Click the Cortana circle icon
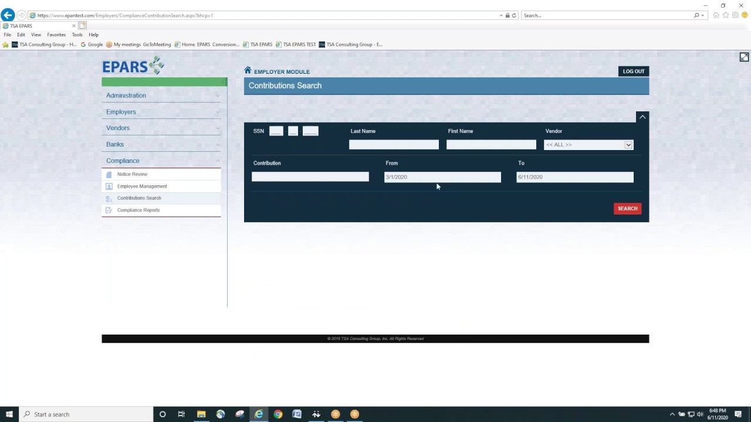751x422 pixels. [163, 414]
